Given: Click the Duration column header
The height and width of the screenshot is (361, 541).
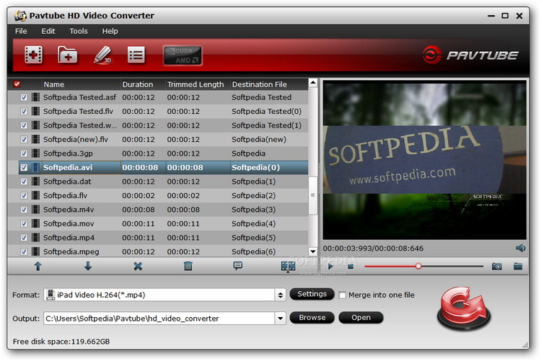Looking at the screenshot, I should [143, 84].
